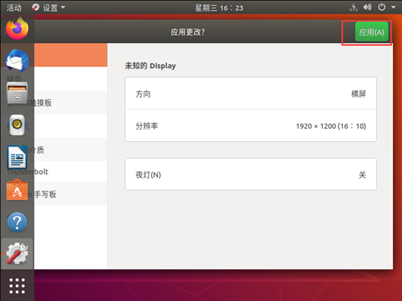This screenshot has height=301, width=402.
Task: Click the 未知的 Display heading text
Action: point(150,66)
